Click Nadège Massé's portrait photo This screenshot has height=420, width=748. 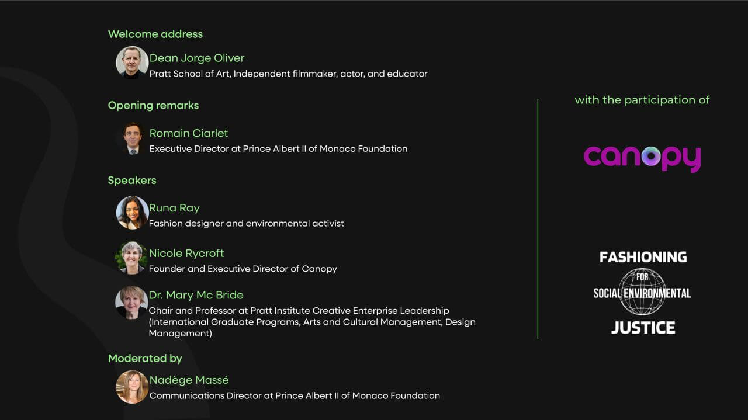point(132,387)
